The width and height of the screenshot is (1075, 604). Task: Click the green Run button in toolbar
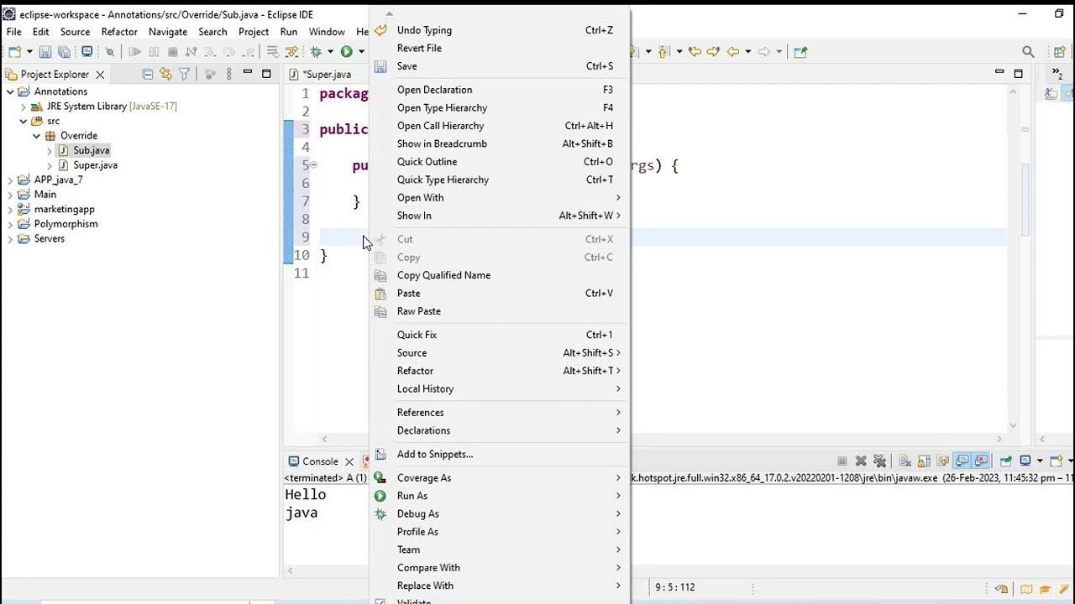coord(346,52)
